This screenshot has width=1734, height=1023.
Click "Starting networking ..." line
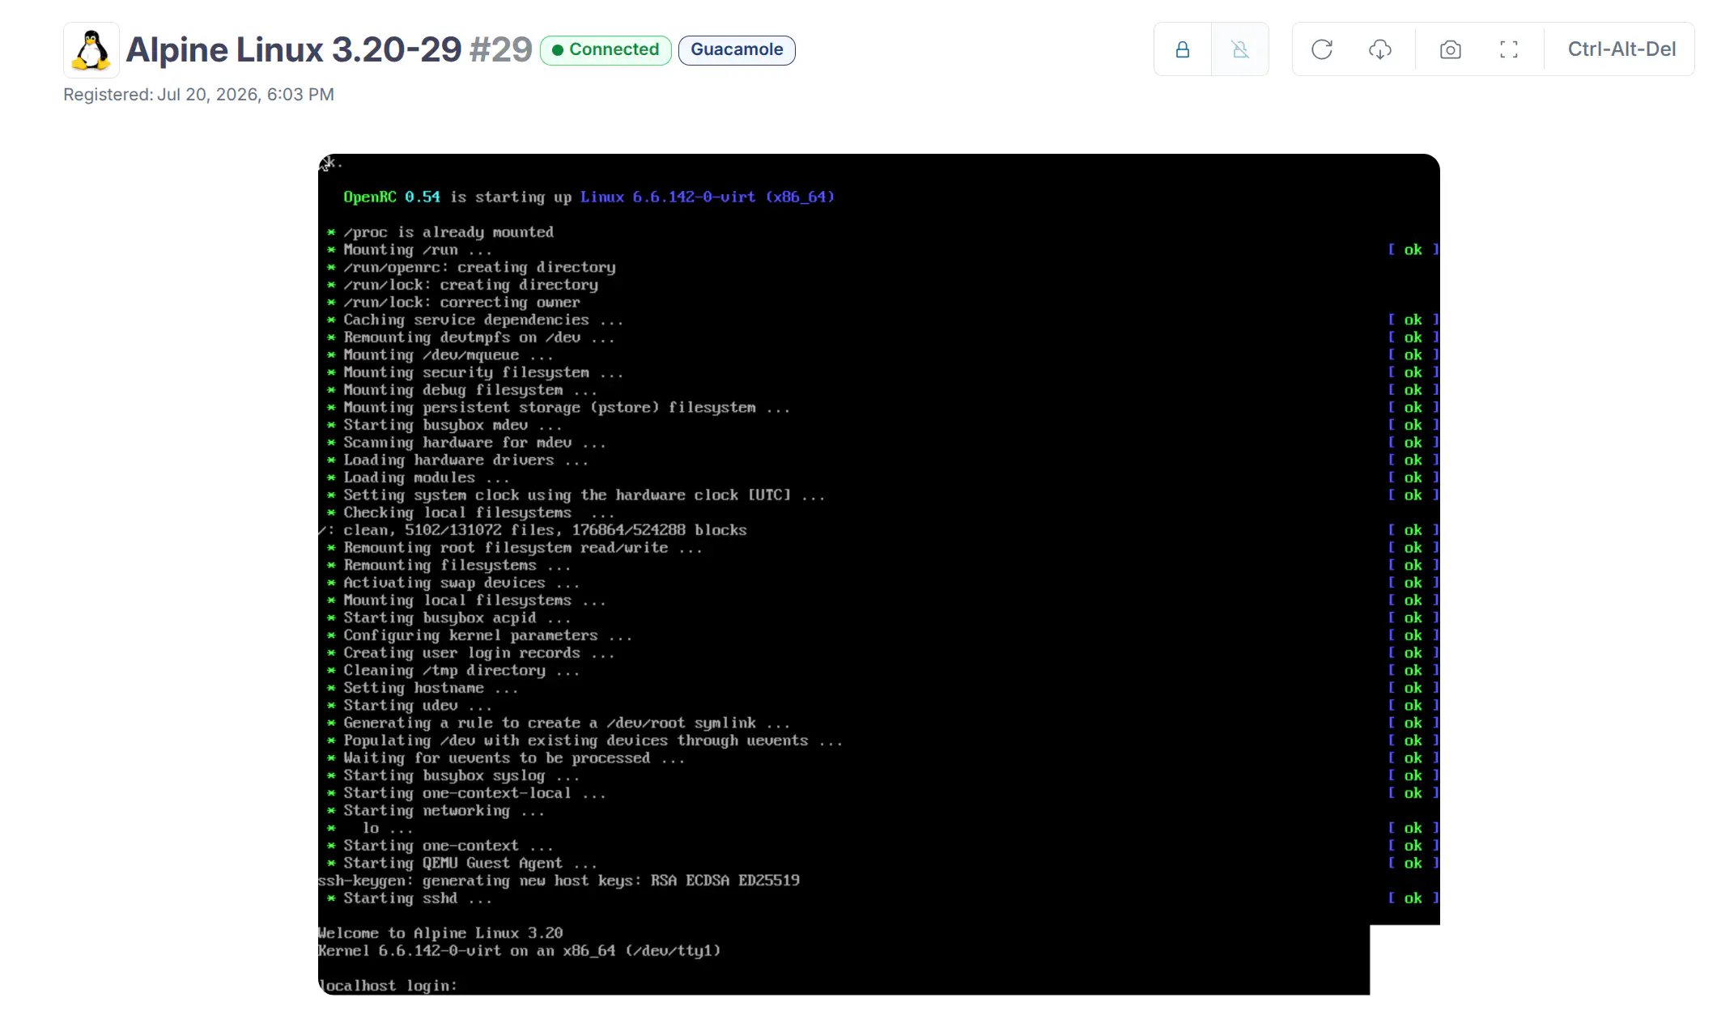pyautogui.click(x=444, y=811)
